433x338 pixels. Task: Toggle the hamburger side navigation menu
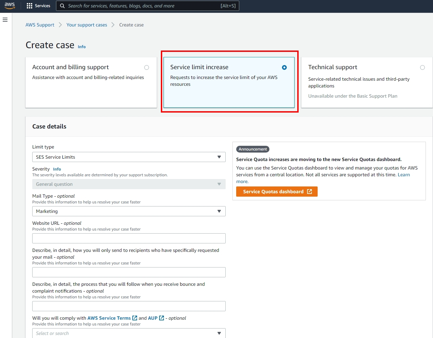pos(5,20)
